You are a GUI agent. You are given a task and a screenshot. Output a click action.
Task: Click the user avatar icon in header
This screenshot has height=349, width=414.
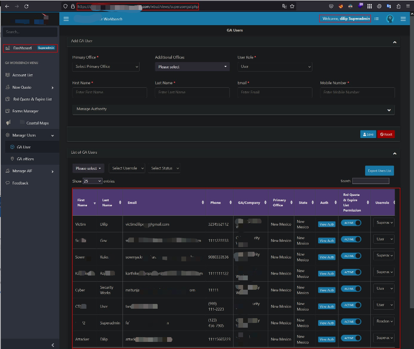390,19
